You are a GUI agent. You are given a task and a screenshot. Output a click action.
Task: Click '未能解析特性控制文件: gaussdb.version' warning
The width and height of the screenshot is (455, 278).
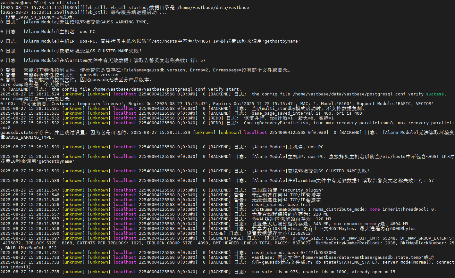71,75
